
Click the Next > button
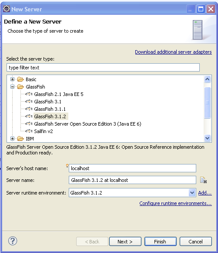click(125, 241)
